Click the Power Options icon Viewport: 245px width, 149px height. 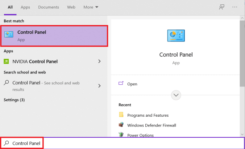coord(121,135)
